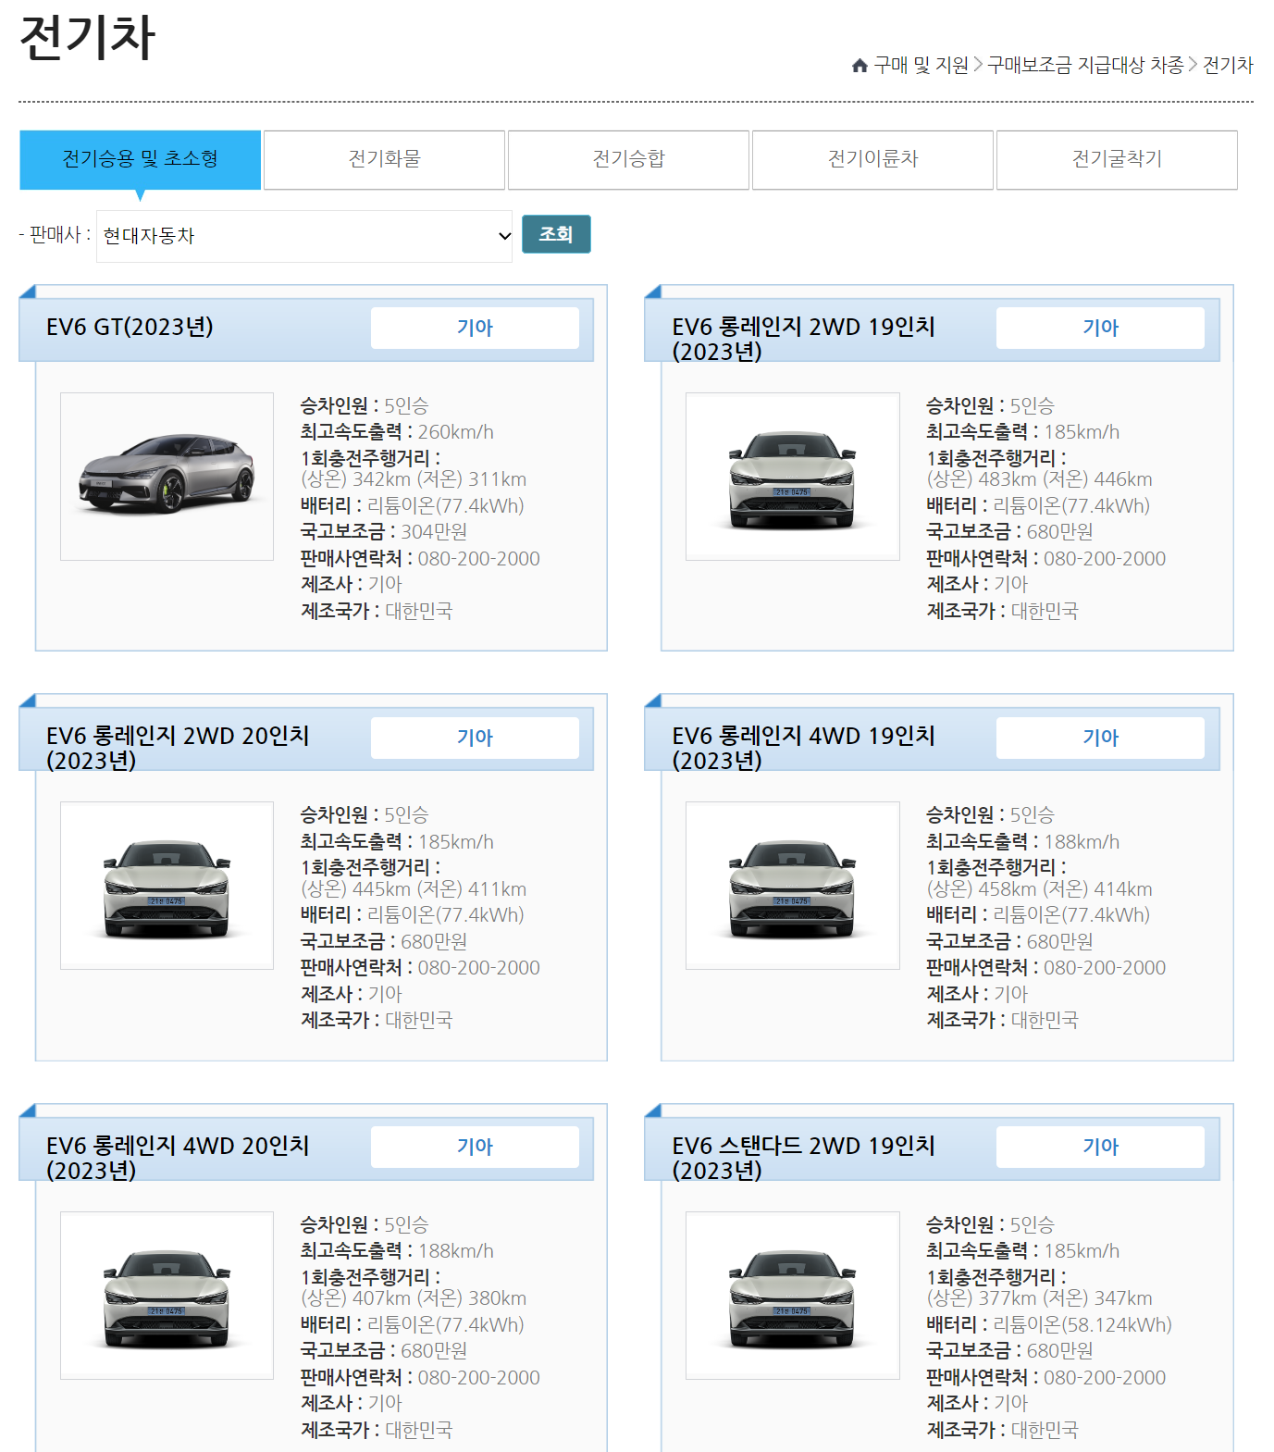Image resolution: width=1274 pixels, height=1452 pixels.
Task: Click the EV6 스탠다드 2WD 19인치 (2023년) title
Action: (x=803, y=1158)
